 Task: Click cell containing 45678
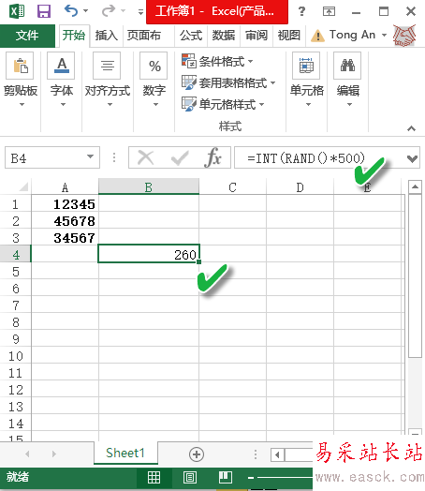click(65, 221)
